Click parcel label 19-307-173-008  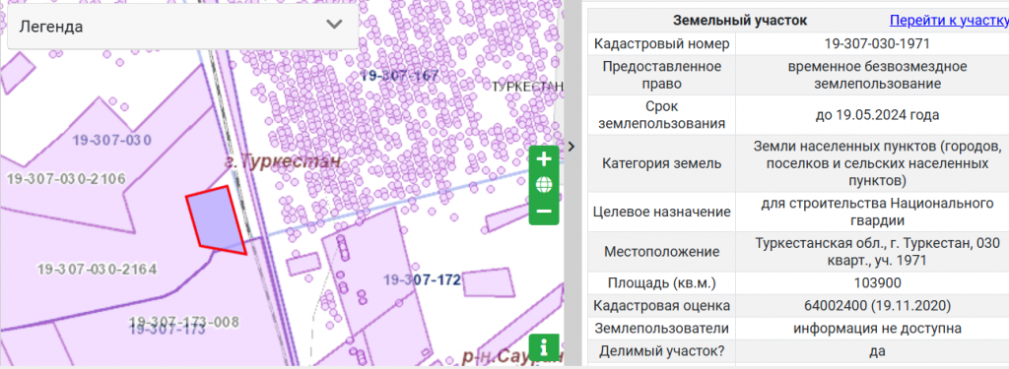pos(184,322)
